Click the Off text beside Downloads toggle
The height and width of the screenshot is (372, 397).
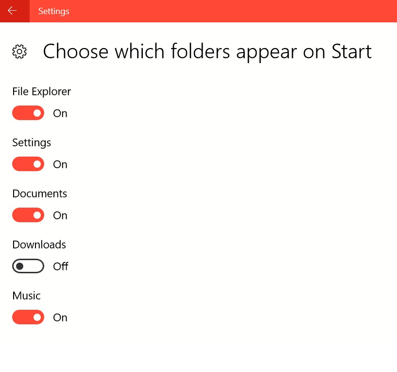(61, 266)
